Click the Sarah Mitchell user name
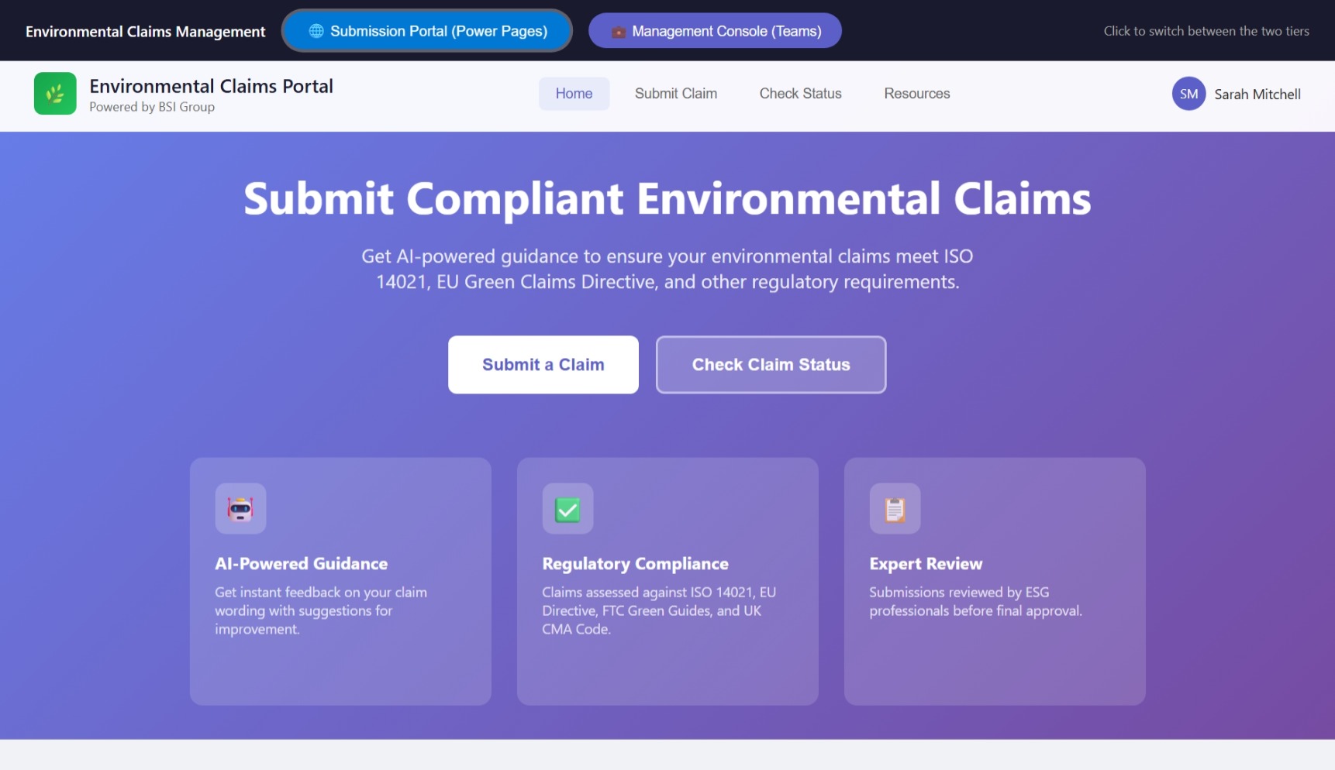This screenshot has height=770, width=1335. 1257,95
